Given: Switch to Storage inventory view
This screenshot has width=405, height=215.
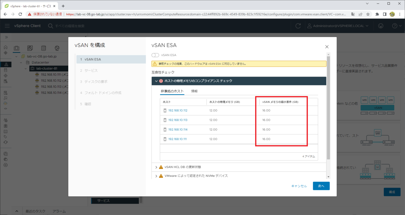Looking at the screenshot, I should (x=43, y=48).
